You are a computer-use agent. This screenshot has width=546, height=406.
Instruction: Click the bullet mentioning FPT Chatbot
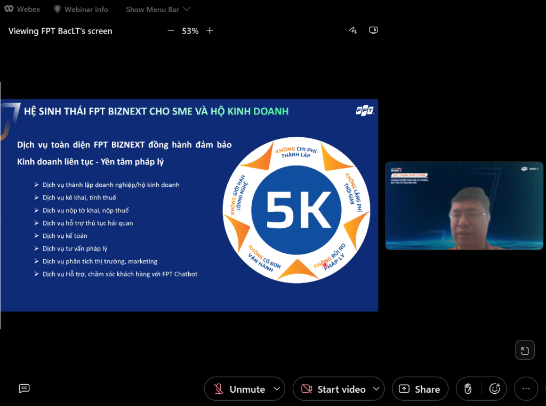tap(120, 274)
